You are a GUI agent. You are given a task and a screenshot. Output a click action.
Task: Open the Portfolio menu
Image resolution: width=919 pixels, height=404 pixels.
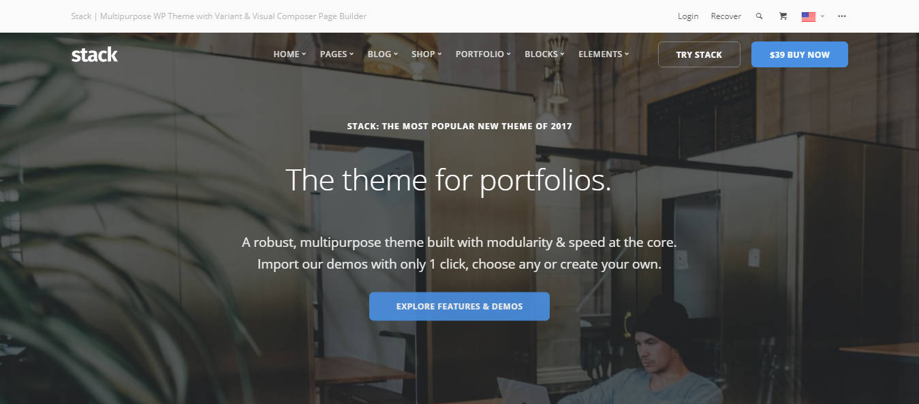point(483,54)
